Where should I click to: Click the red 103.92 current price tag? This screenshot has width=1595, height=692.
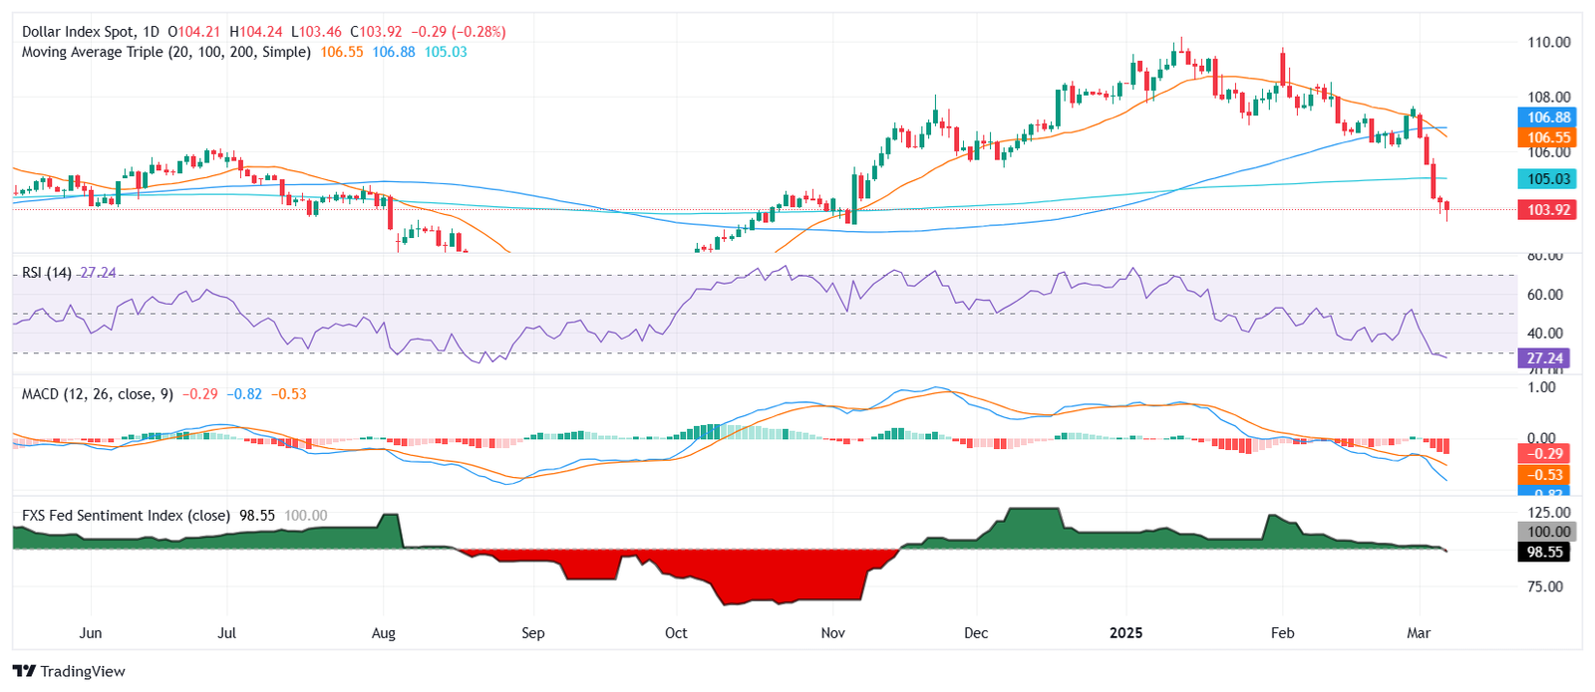tap(1548, 210)
